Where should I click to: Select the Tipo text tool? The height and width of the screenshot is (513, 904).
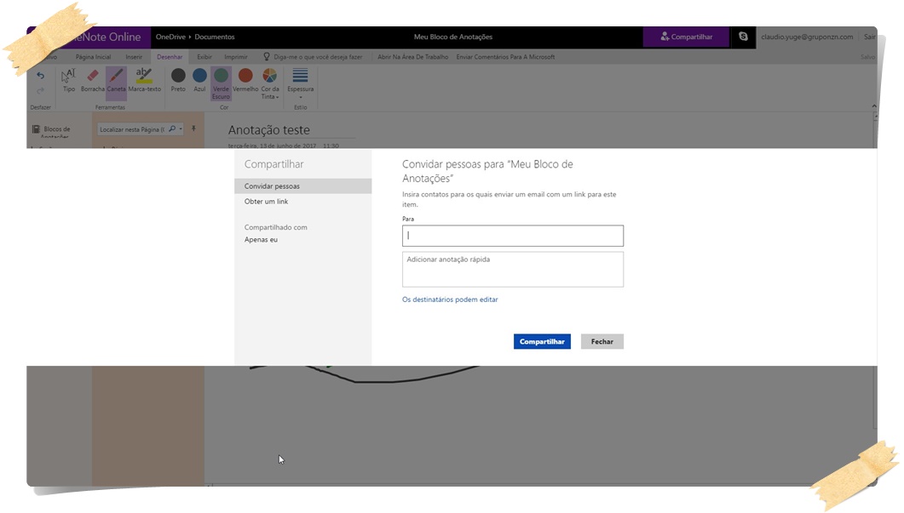point(69,80)
